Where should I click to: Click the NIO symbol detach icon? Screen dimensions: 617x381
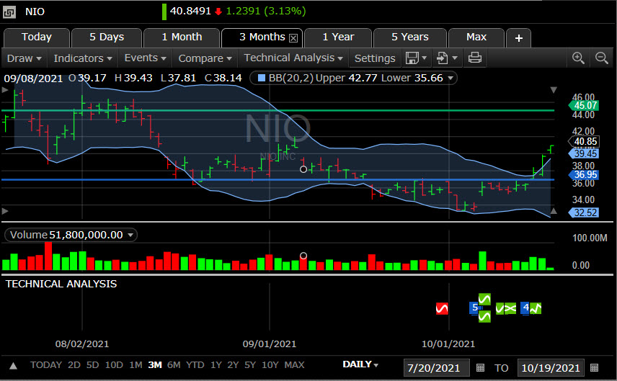point(9,12)
